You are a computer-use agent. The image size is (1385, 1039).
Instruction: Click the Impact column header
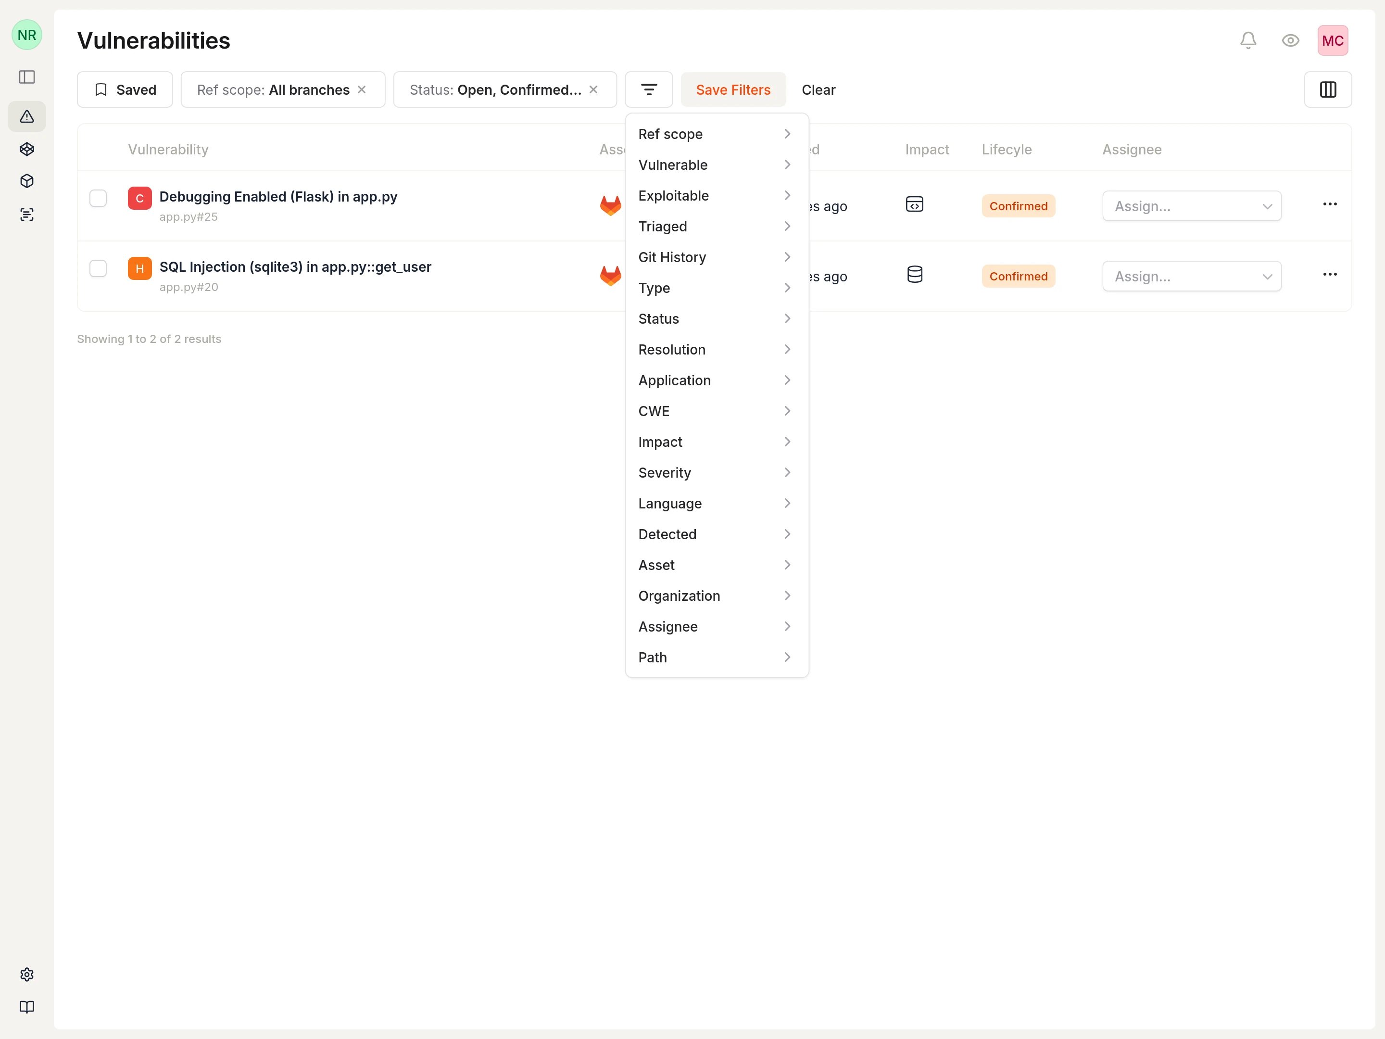click(x=927, y=150)
